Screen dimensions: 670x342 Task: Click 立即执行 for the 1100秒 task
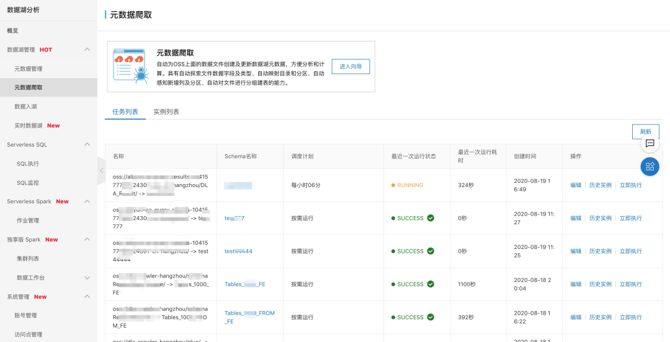point(630,284)
